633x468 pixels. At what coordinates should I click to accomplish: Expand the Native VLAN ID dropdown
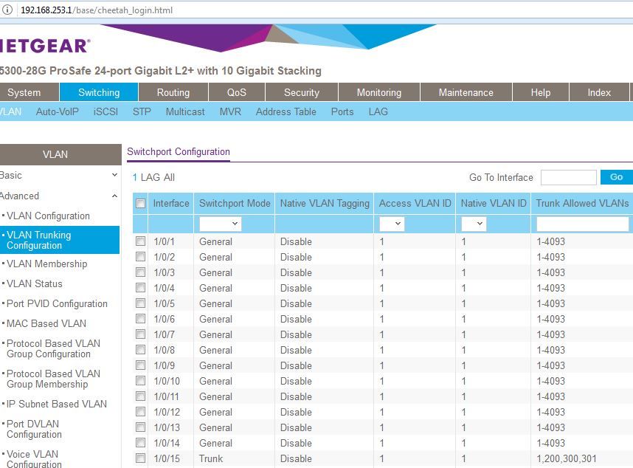[474, 224]
